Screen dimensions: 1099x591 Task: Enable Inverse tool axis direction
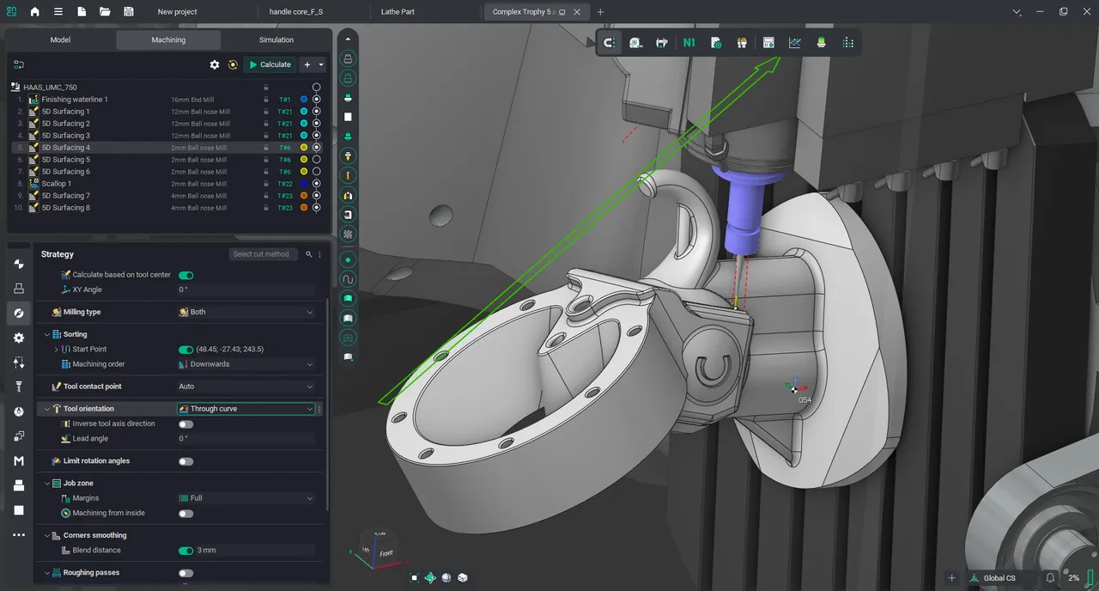(x=185, y=424)
